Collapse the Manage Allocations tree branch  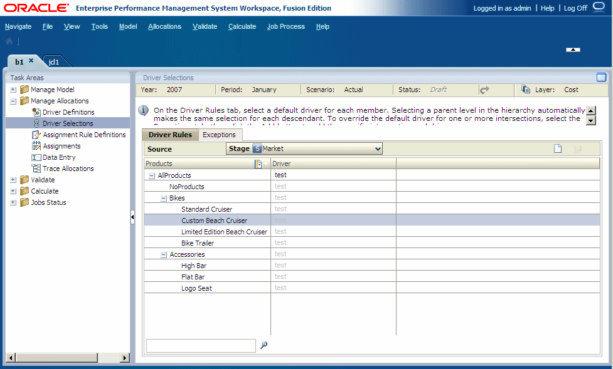click(x=13, y=101)
